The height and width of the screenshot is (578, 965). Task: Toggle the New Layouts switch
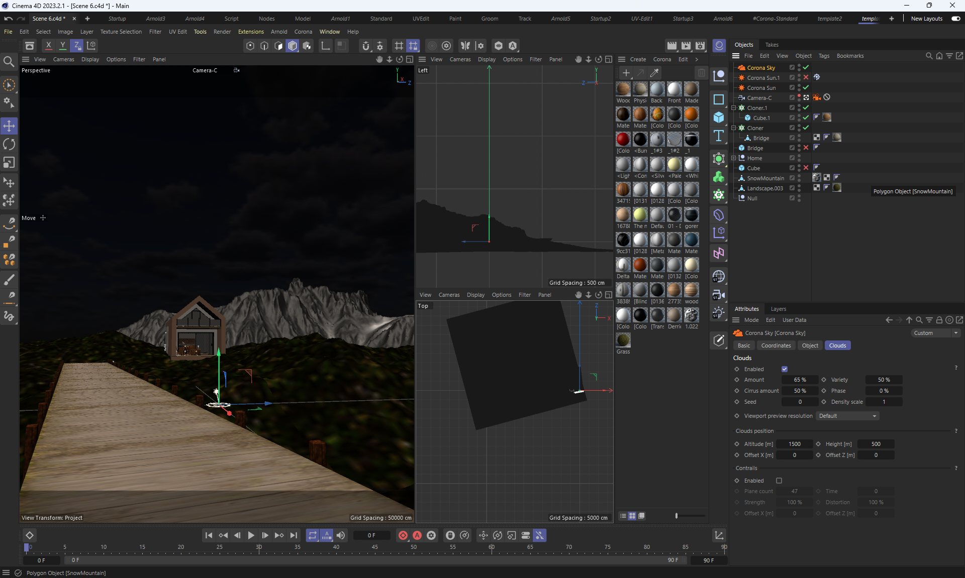(956, 19)
